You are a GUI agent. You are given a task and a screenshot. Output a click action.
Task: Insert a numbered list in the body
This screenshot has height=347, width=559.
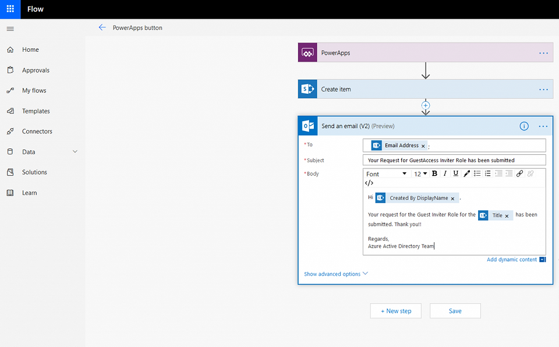[487, 173]
